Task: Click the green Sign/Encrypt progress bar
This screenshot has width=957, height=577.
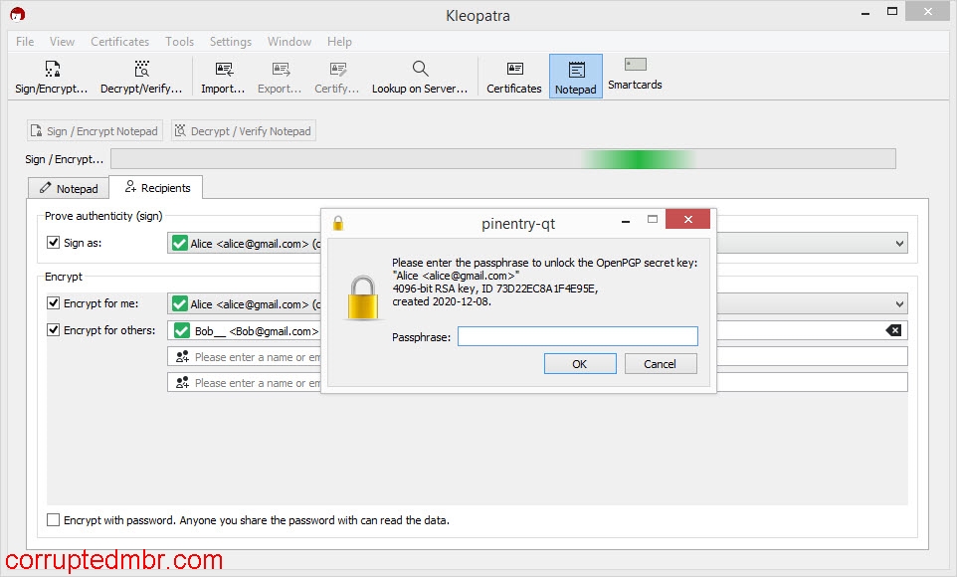Action: click(x=637, y=157)
